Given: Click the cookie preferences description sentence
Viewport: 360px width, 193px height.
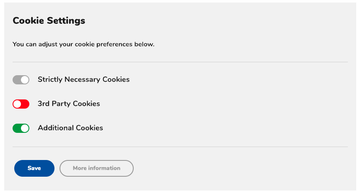Looking at the screenshot, I should (x=83, y=44).
